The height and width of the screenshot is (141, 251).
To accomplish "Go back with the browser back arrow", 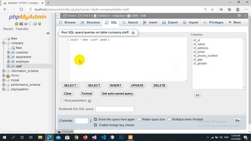I will (x=5, y=9).
